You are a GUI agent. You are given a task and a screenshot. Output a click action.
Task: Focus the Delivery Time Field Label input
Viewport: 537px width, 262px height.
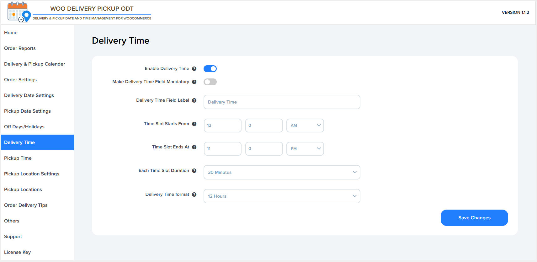coord(282,102)
